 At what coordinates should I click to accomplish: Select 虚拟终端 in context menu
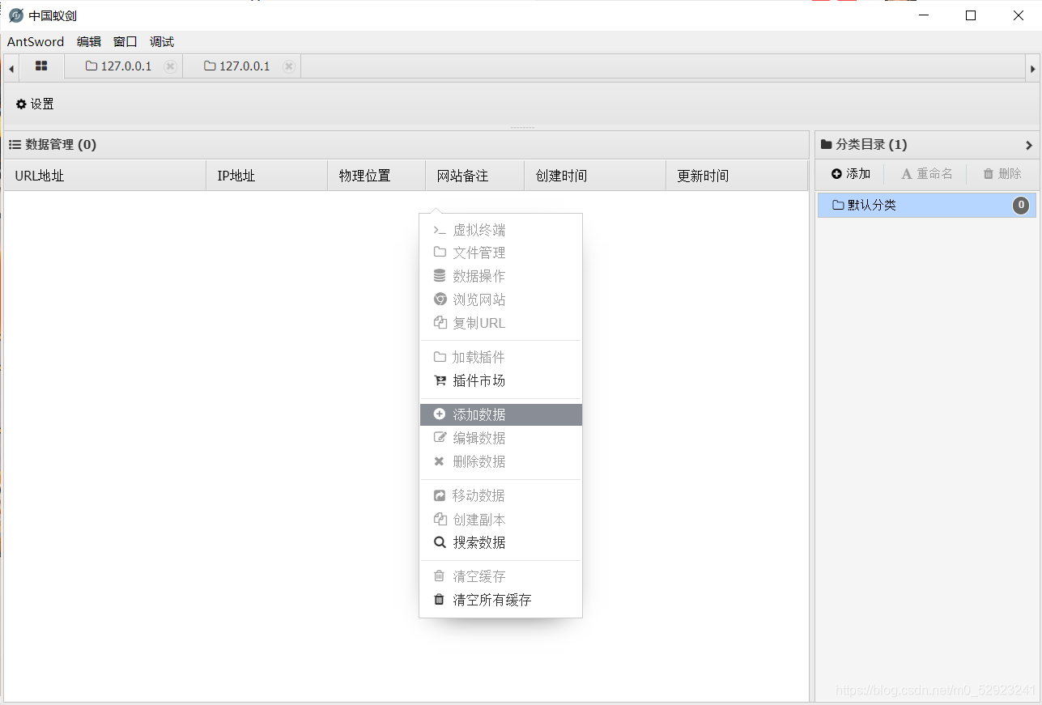click(x=500, y=230)
